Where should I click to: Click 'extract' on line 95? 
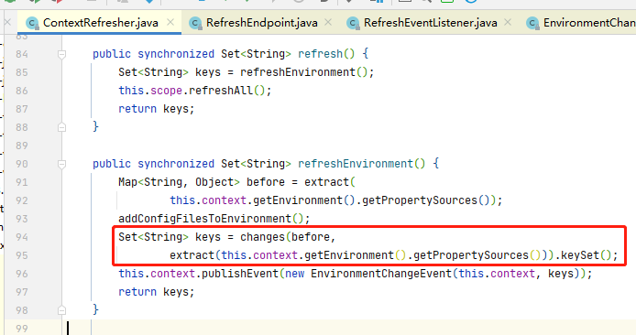tap(192, 255)
